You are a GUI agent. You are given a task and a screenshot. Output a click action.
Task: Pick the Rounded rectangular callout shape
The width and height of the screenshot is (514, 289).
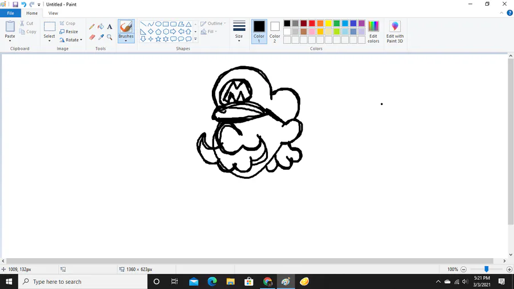click(x=174, y=39)
